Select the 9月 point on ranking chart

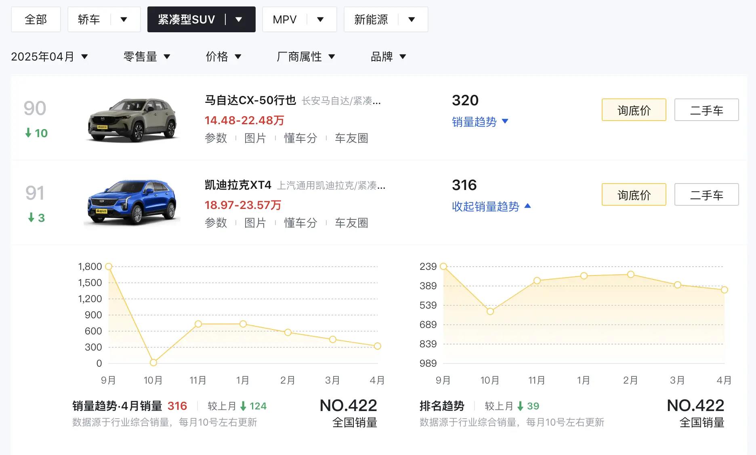click(443, 266)
